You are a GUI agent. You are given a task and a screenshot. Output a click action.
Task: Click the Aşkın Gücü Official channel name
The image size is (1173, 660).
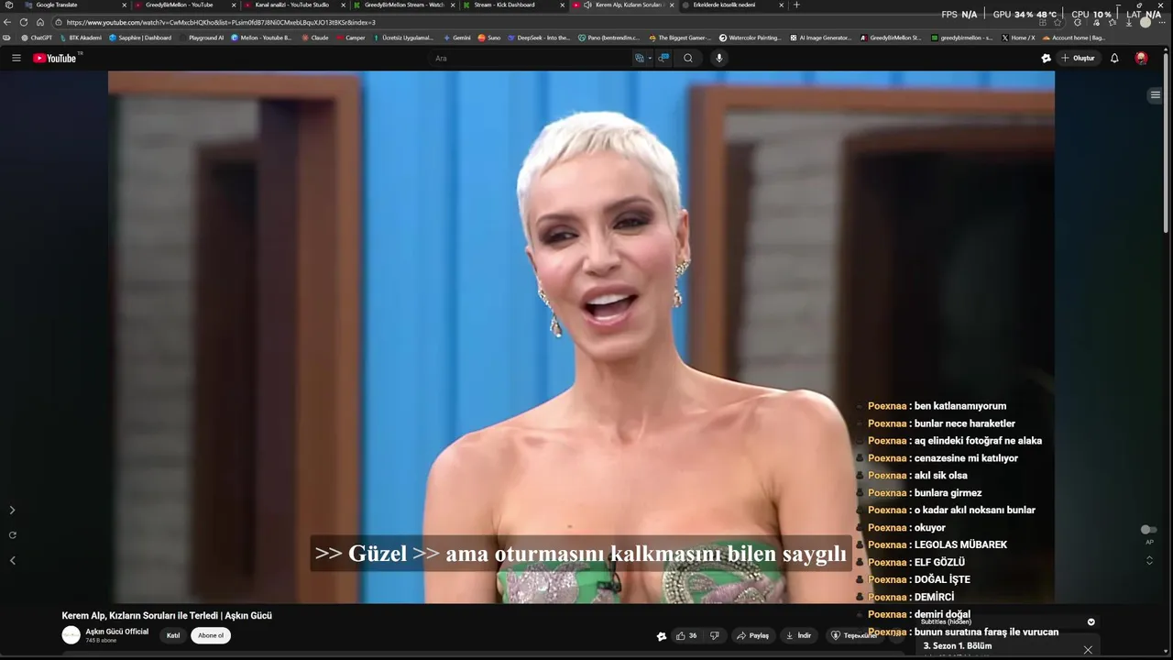(x=116, y=632)
